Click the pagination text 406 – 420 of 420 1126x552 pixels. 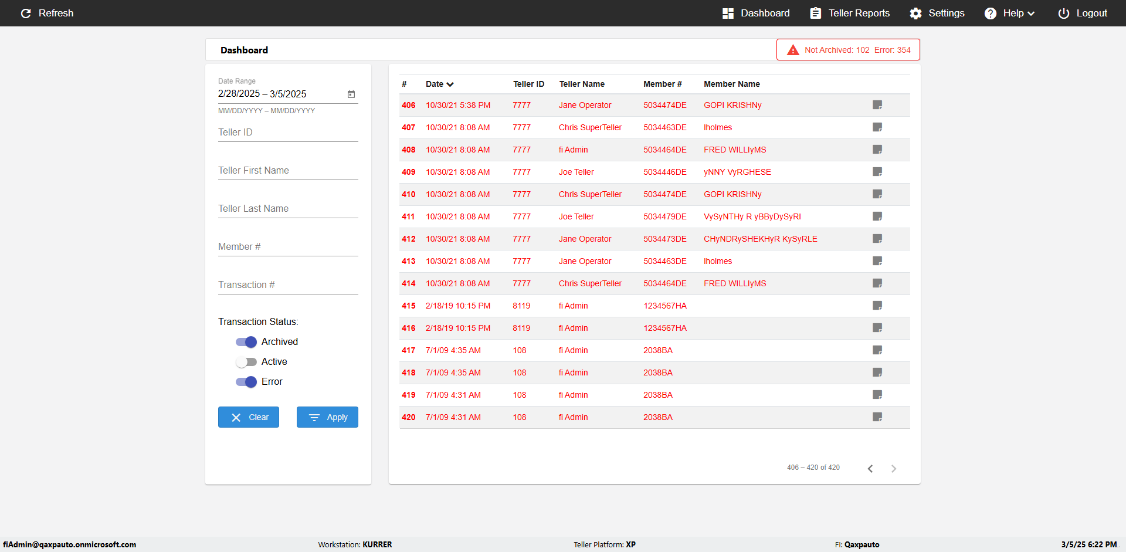tap(813, 468)
